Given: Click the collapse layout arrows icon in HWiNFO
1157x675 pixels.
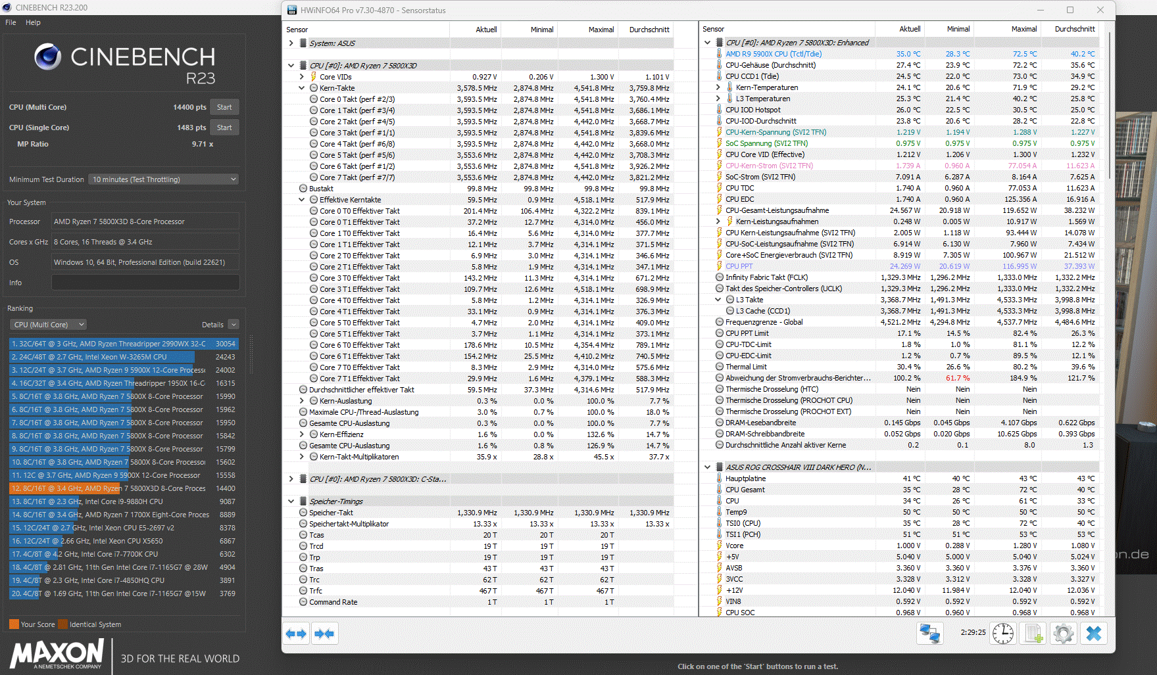Looking at the screenshot, I should pyautogui.click(x=324, y=634).
